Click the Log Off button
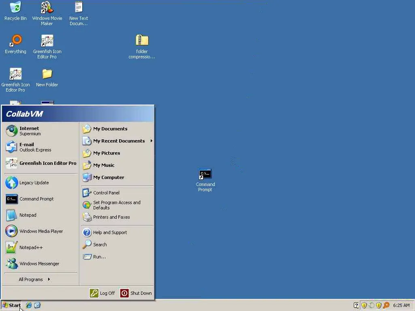The height and width of the screenshot is (311, 415). [x=102, y=293]
